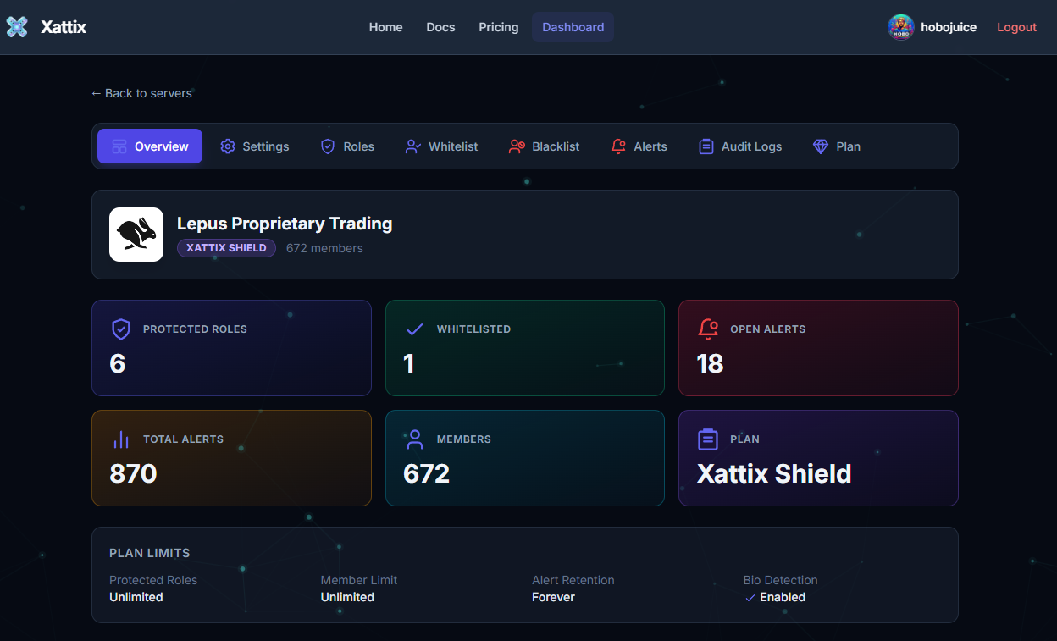Click the Lepus rabbit server logo

point(136,235)
